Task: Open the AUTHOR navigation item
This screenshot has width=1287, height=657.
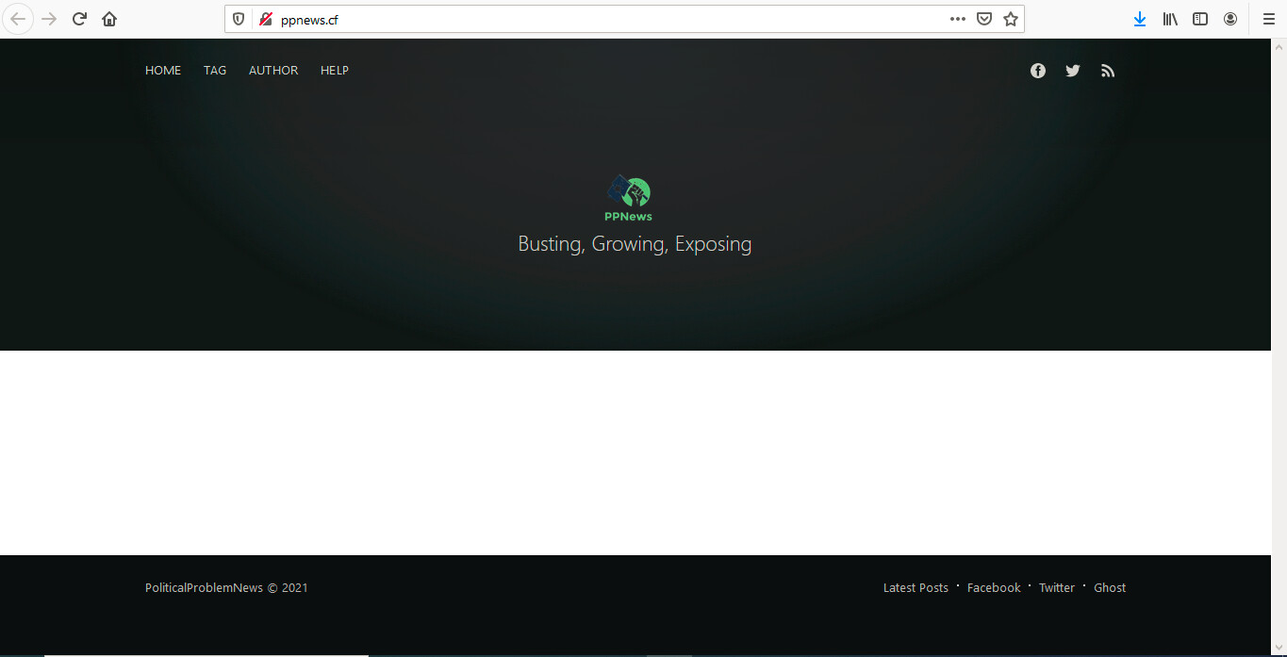Action: click(x=273, y=71)
